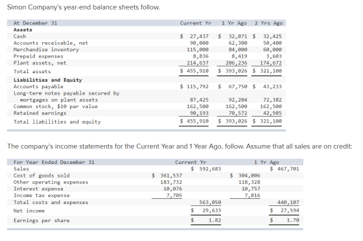Screen dimensions: 363x241
Task: Select the 2 Yrs Ago Cash value 32,425
Action: [272, 36]
